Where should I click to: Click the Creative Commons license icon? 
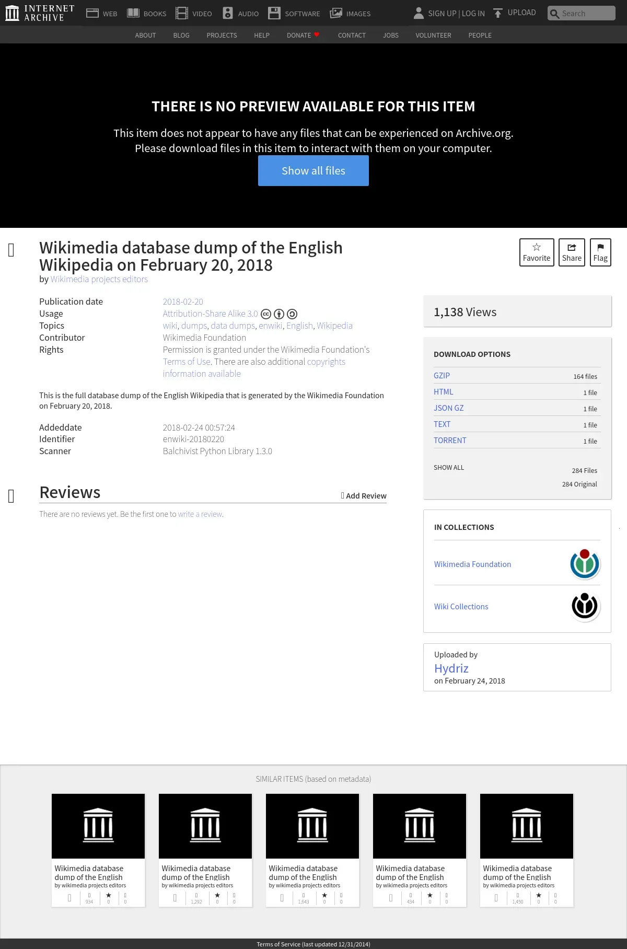pyautogui.click(x=266, y=314)
